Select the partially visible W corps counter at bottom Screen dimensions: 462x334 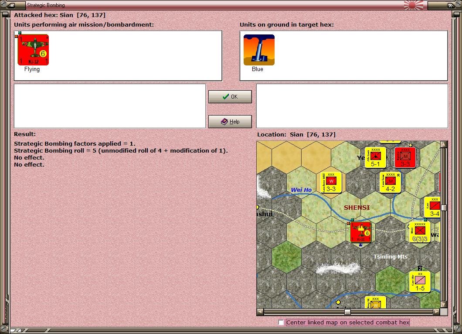(375, 303)
